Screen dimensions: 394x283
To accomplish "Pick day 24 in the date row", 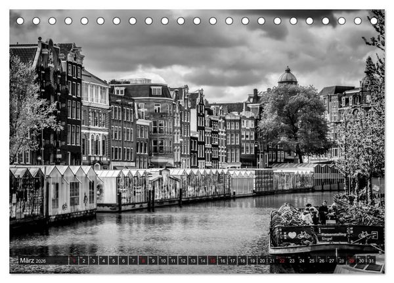I will pos(302,261).
